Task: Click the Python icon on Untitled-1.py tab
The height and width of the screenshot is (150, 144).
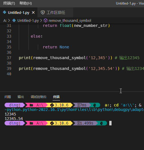Action: coord(5,12)
